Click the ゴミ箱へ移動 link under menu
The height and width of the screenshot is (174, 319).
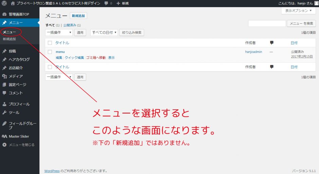click(96, 58)
